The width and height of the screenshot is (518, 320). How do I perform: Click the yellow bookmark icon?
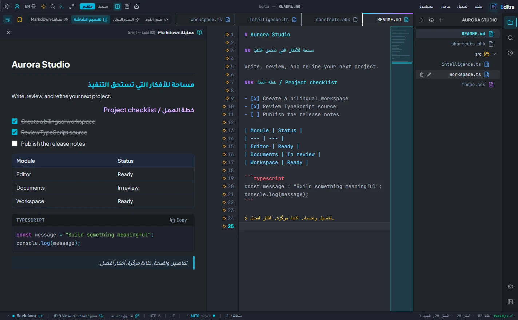point(20,20)
